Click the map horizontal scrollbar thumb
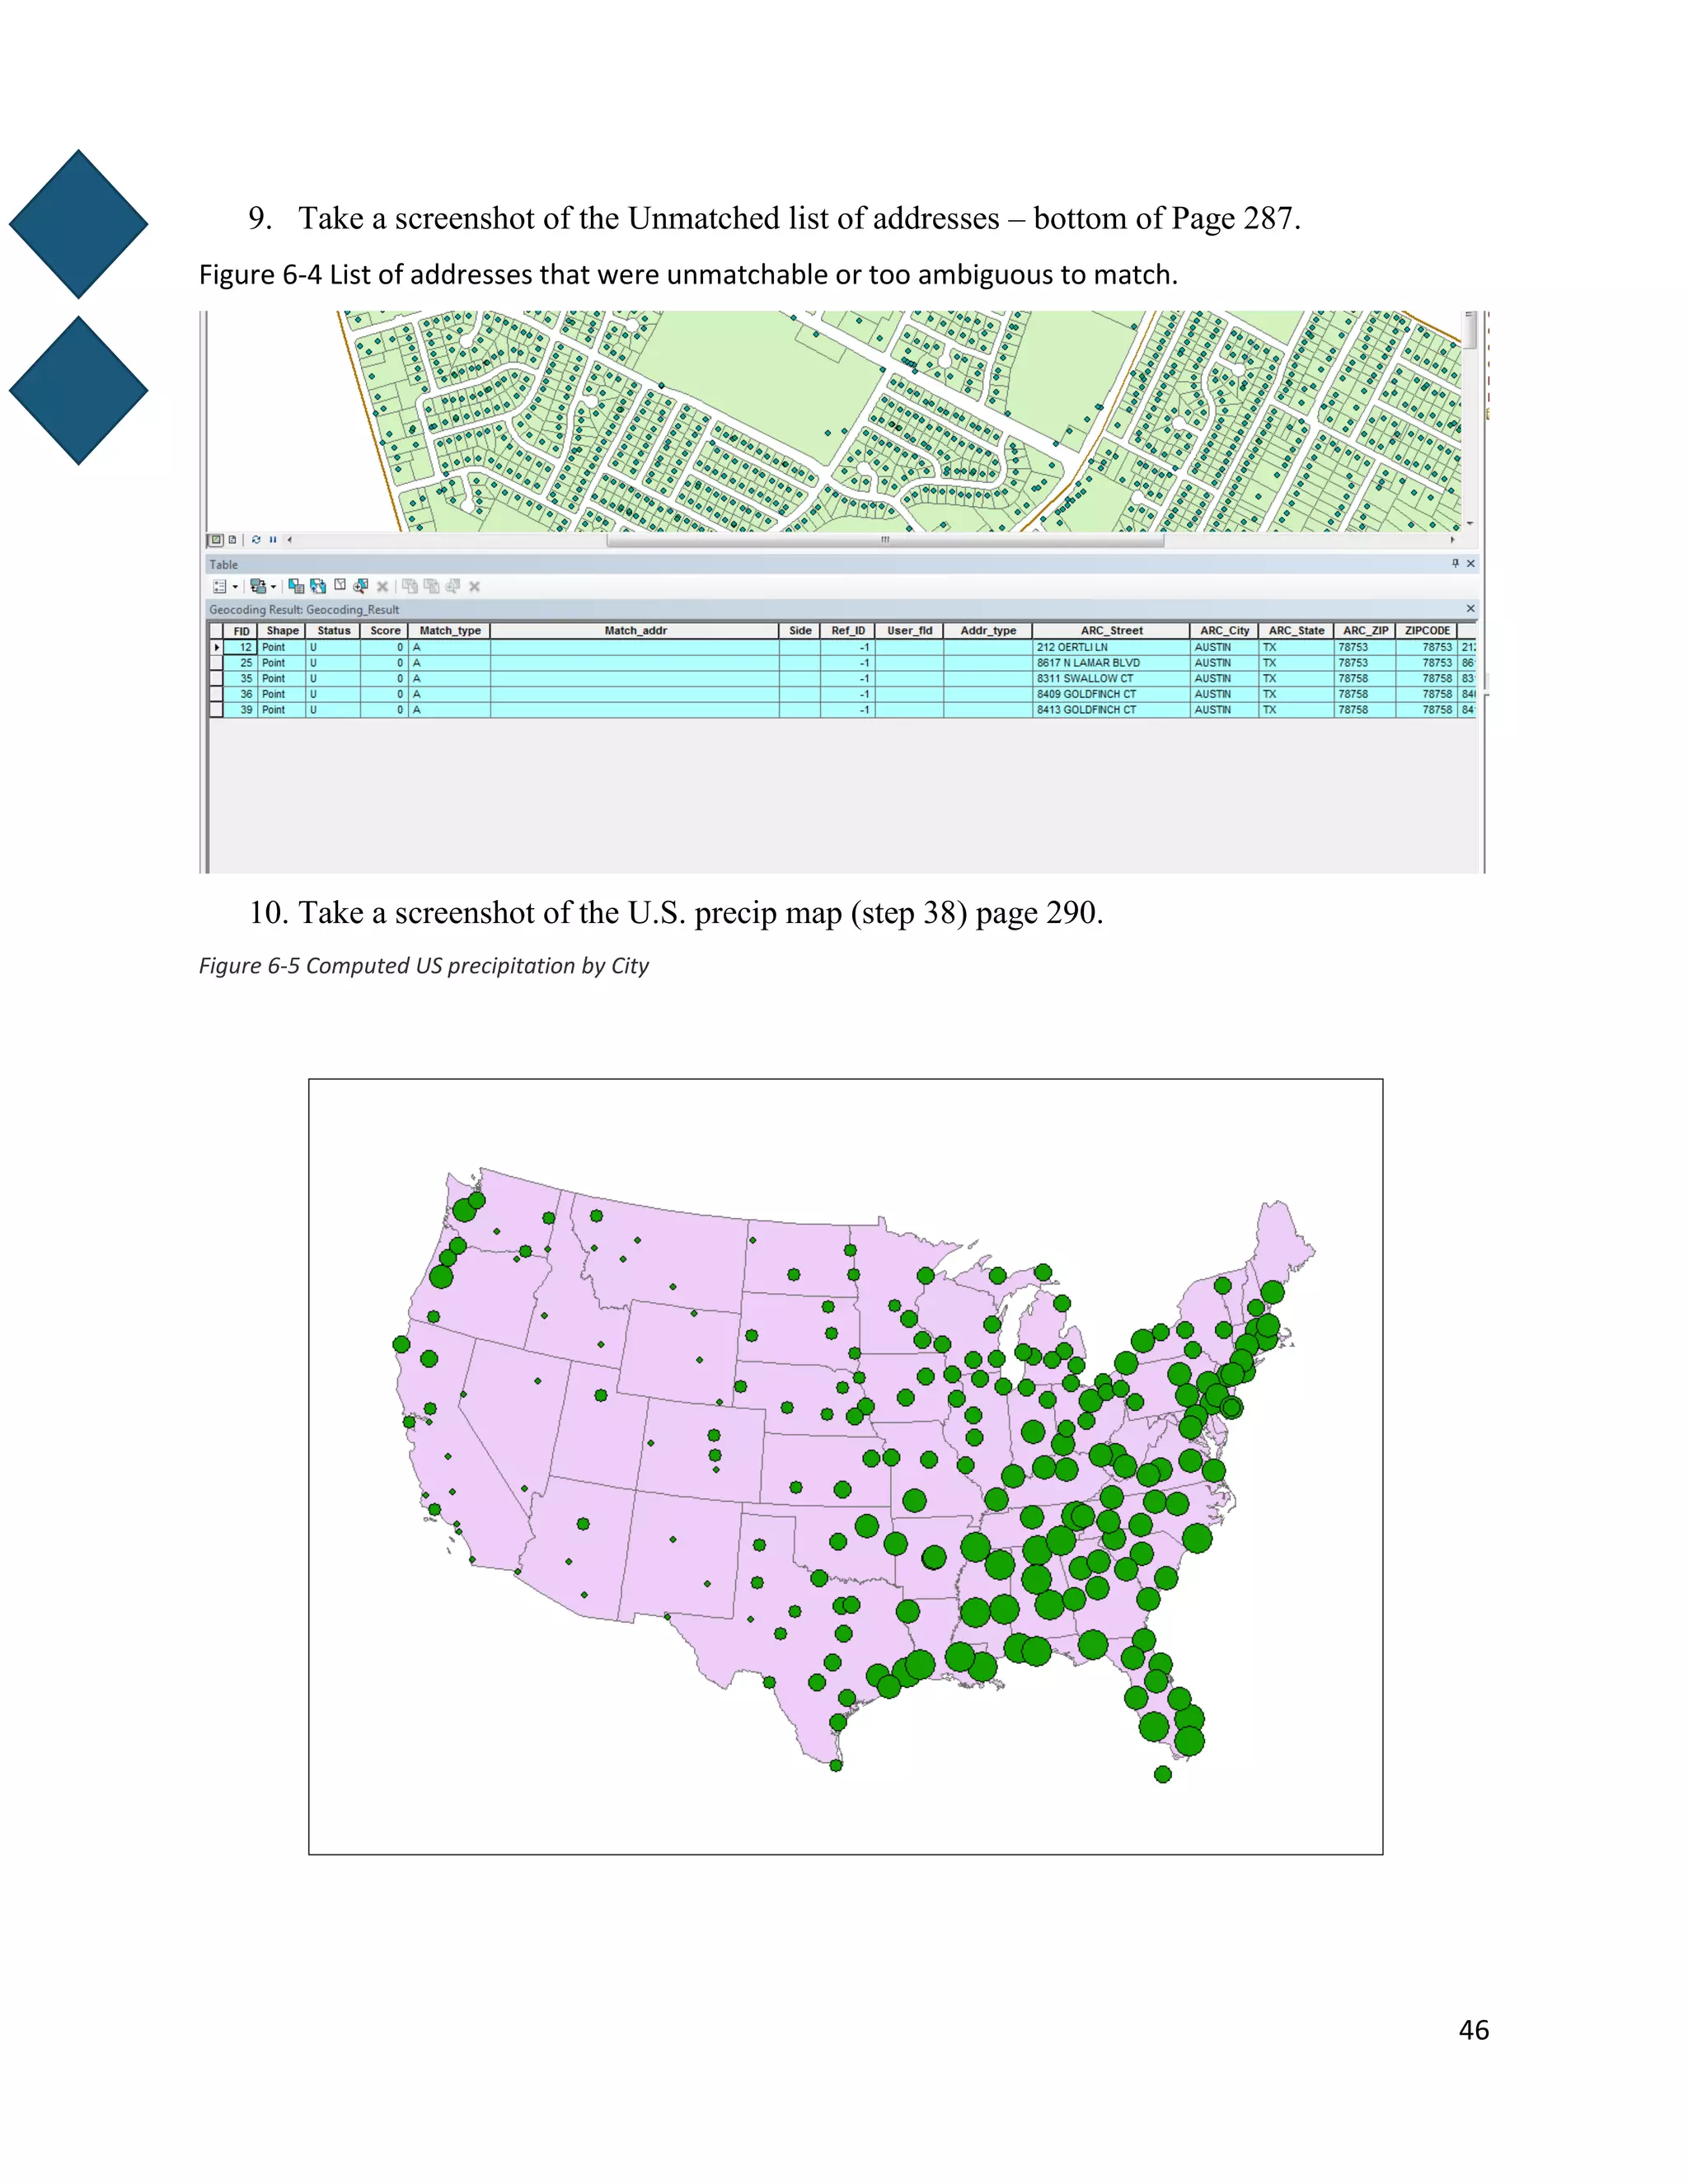The width and height of the screenshot is (1688, 2184). tap(885, 540)
